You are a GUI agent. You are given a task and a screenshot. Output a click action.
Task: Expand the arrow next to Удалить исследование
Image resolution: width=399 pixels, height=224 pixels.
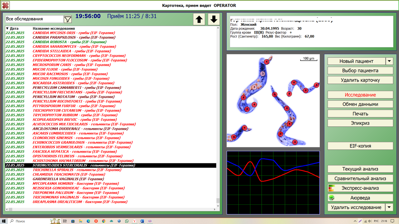tap(389, 207)
